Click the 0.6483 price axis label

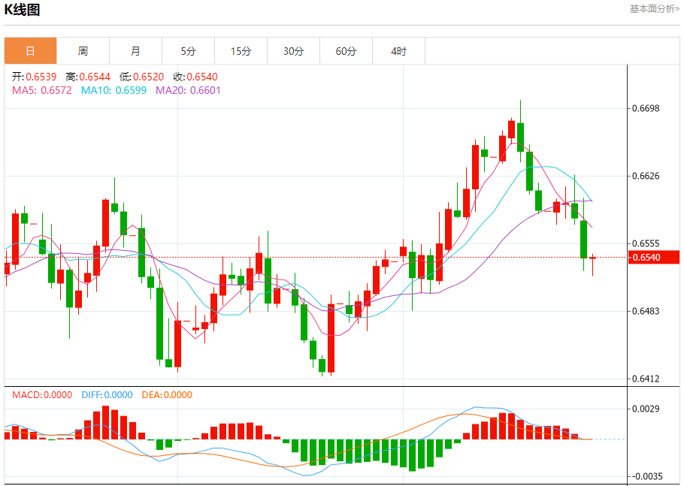[x=646, y=311]
